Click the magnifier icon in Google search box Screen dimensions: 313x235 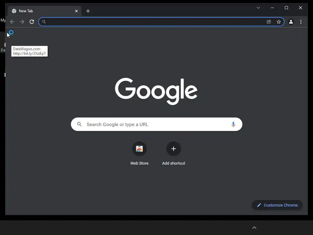tap(79, 124)
